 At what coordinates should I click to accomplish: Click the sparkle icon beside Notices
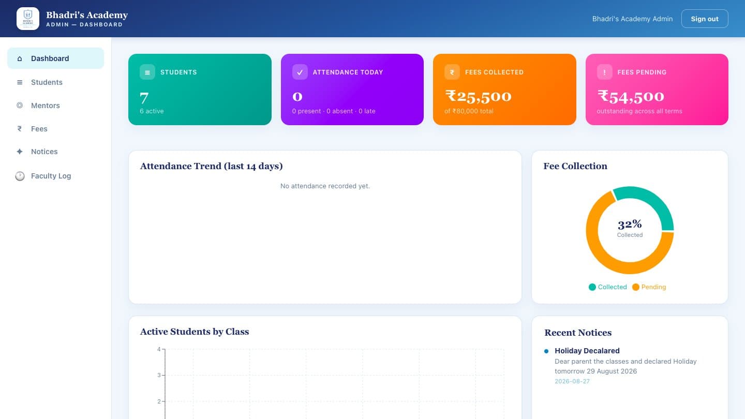point(20,152)
